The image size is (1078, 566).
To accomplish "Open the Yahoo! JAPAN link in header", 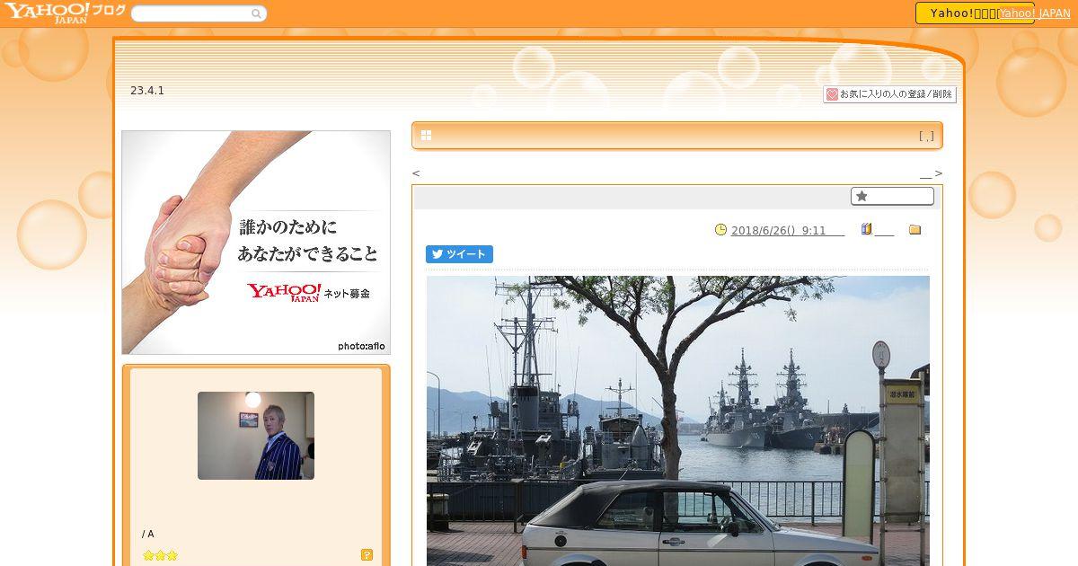I will 1035,13.
